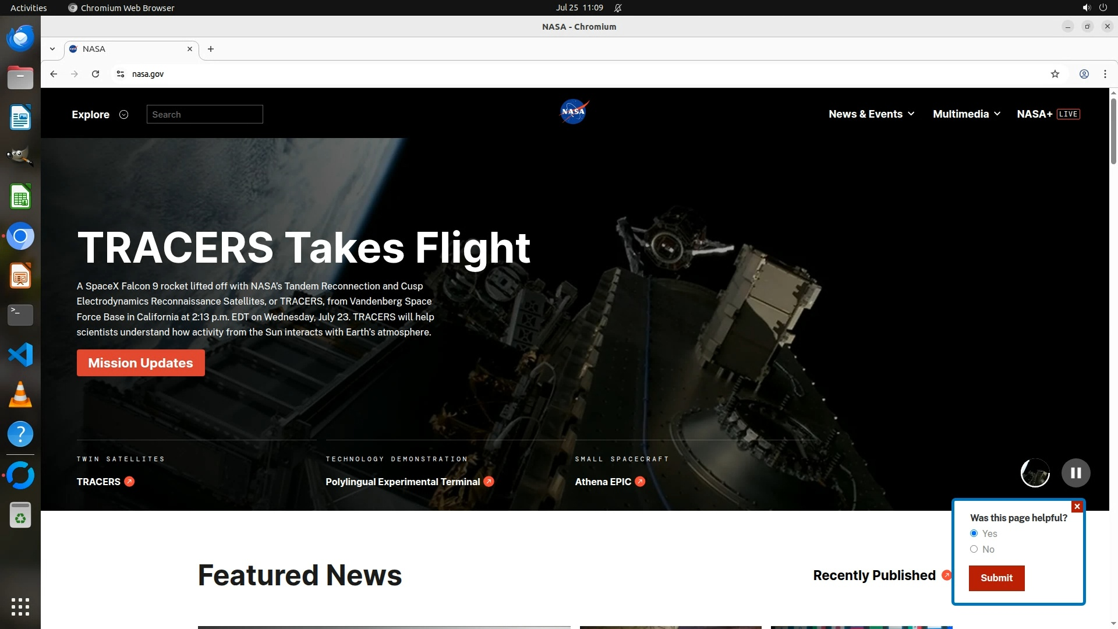Expand the News & Events dropdown
This screenshot has width=1118, height=629.
tap(871, 114)
